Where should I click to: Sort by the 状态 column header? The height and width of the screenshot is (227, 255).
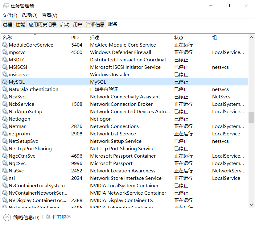191,37
